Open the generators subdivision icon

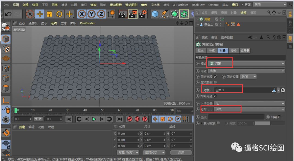click(x=174, y=14)
